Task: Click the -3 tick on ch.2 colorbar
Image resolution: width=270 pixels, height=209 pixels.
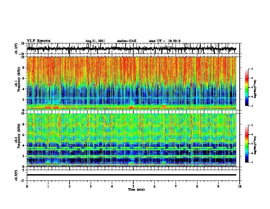Action: coord(252,125)
